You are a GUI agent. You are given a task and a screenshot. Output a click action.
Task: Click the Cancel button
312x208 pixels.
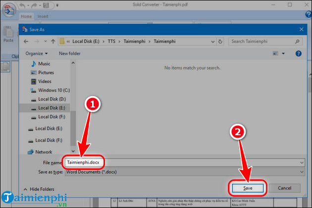tap(284, 188)
